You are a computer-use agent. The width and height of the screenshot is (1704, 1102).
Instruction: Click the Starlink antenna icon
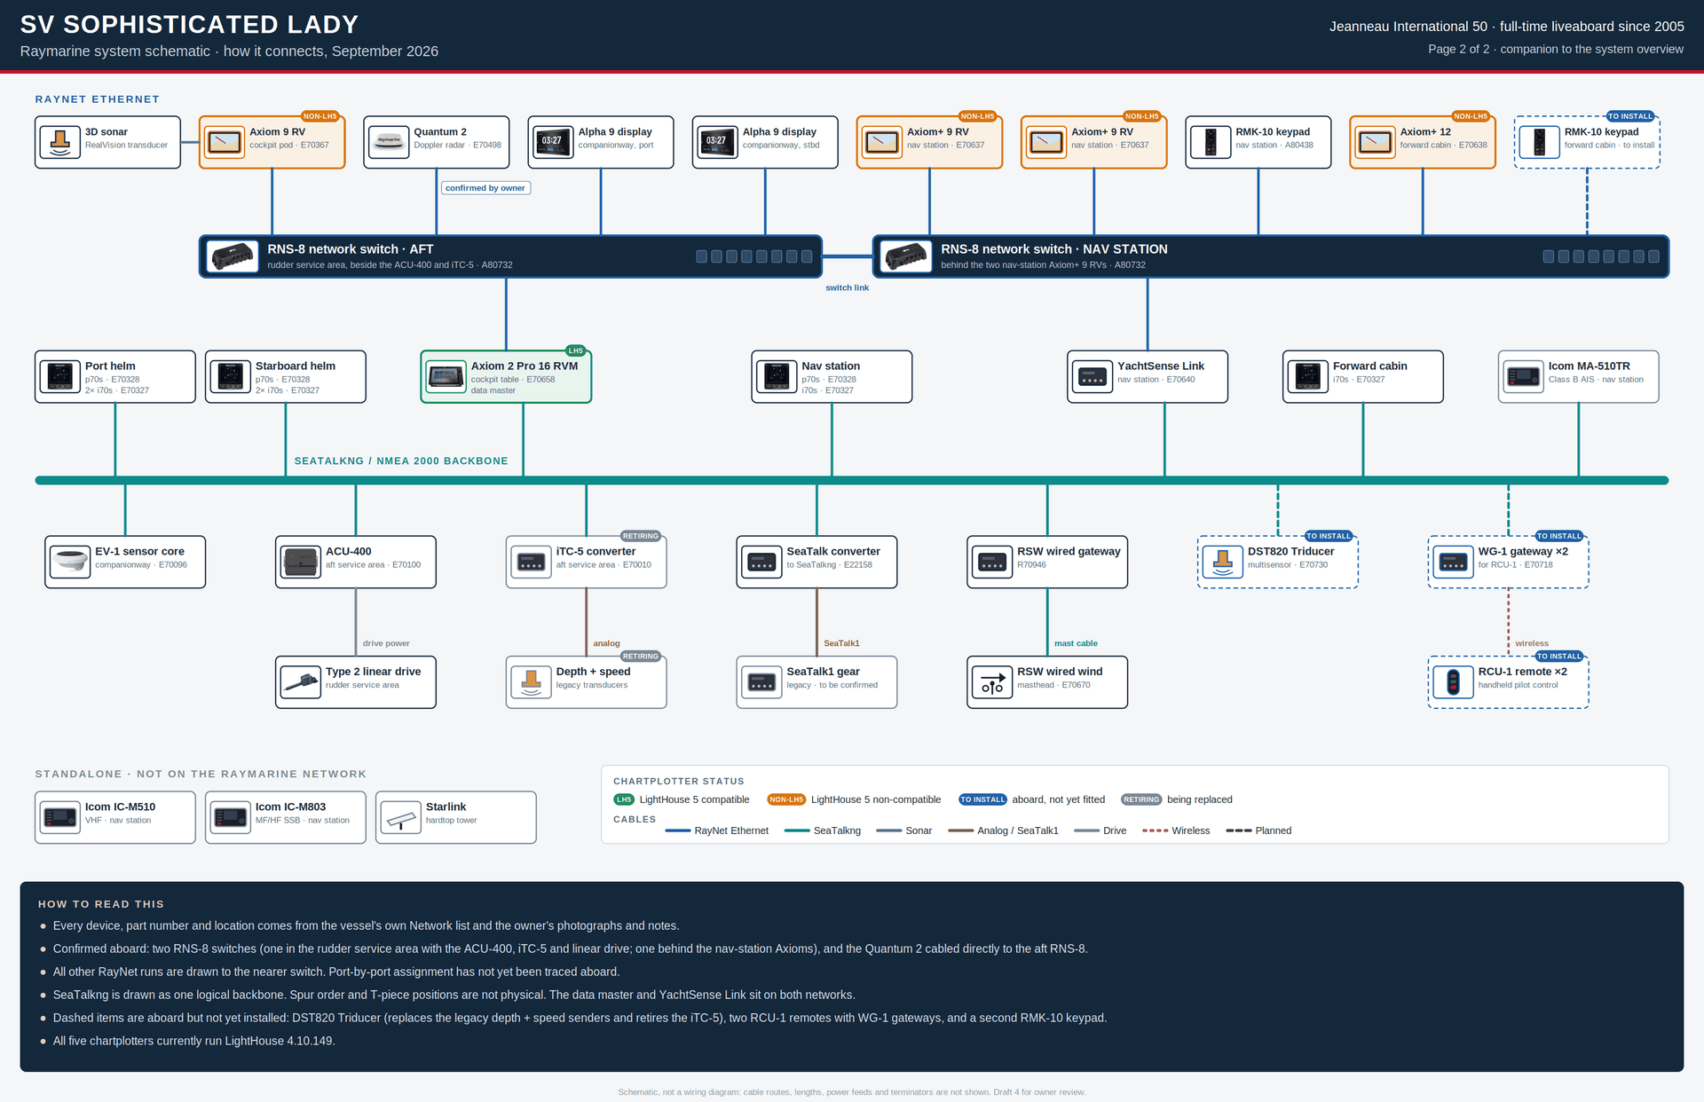click(x=401, y=817)
